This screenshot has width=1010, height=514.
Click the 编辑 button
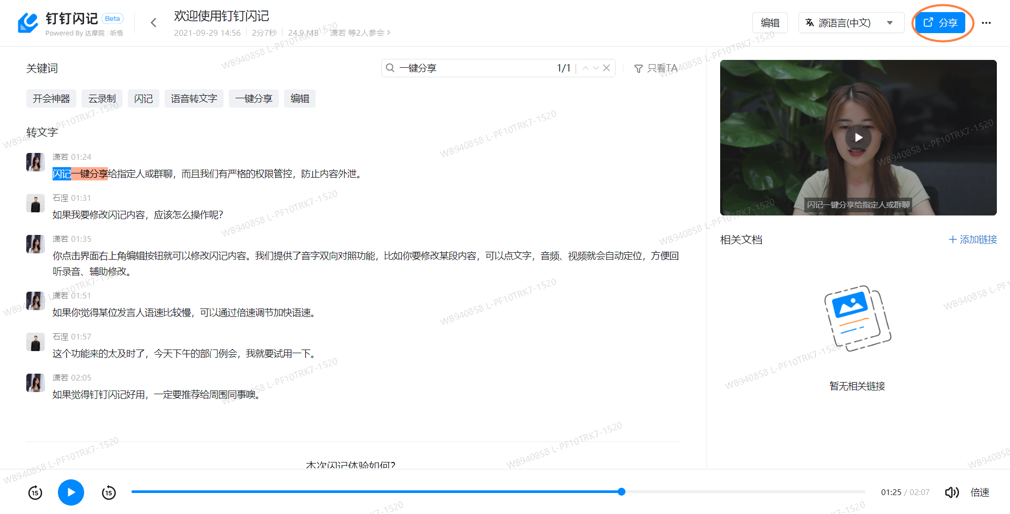coord(770,23)
